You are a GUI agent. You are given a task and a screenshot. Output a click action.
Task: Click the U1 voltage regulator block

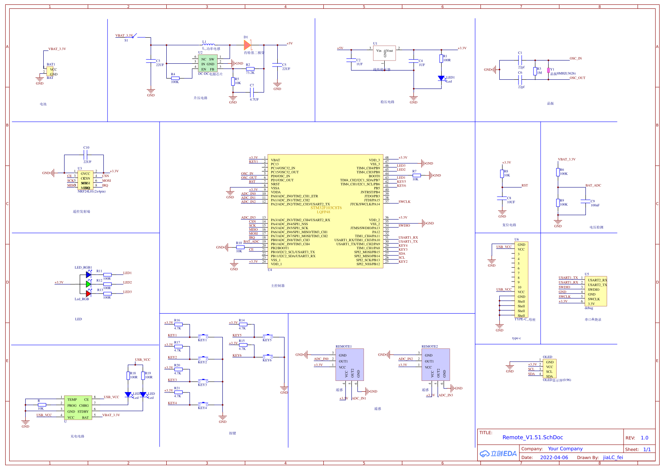[x=384, y=53]
